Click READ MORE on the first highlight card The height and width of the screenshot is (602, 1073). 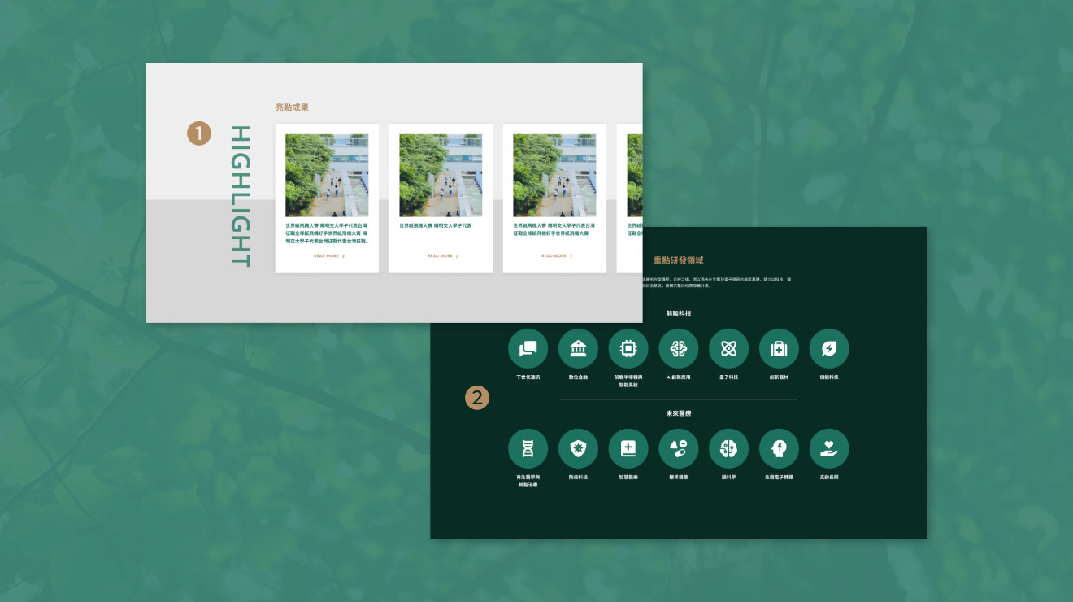click(329, 255)
